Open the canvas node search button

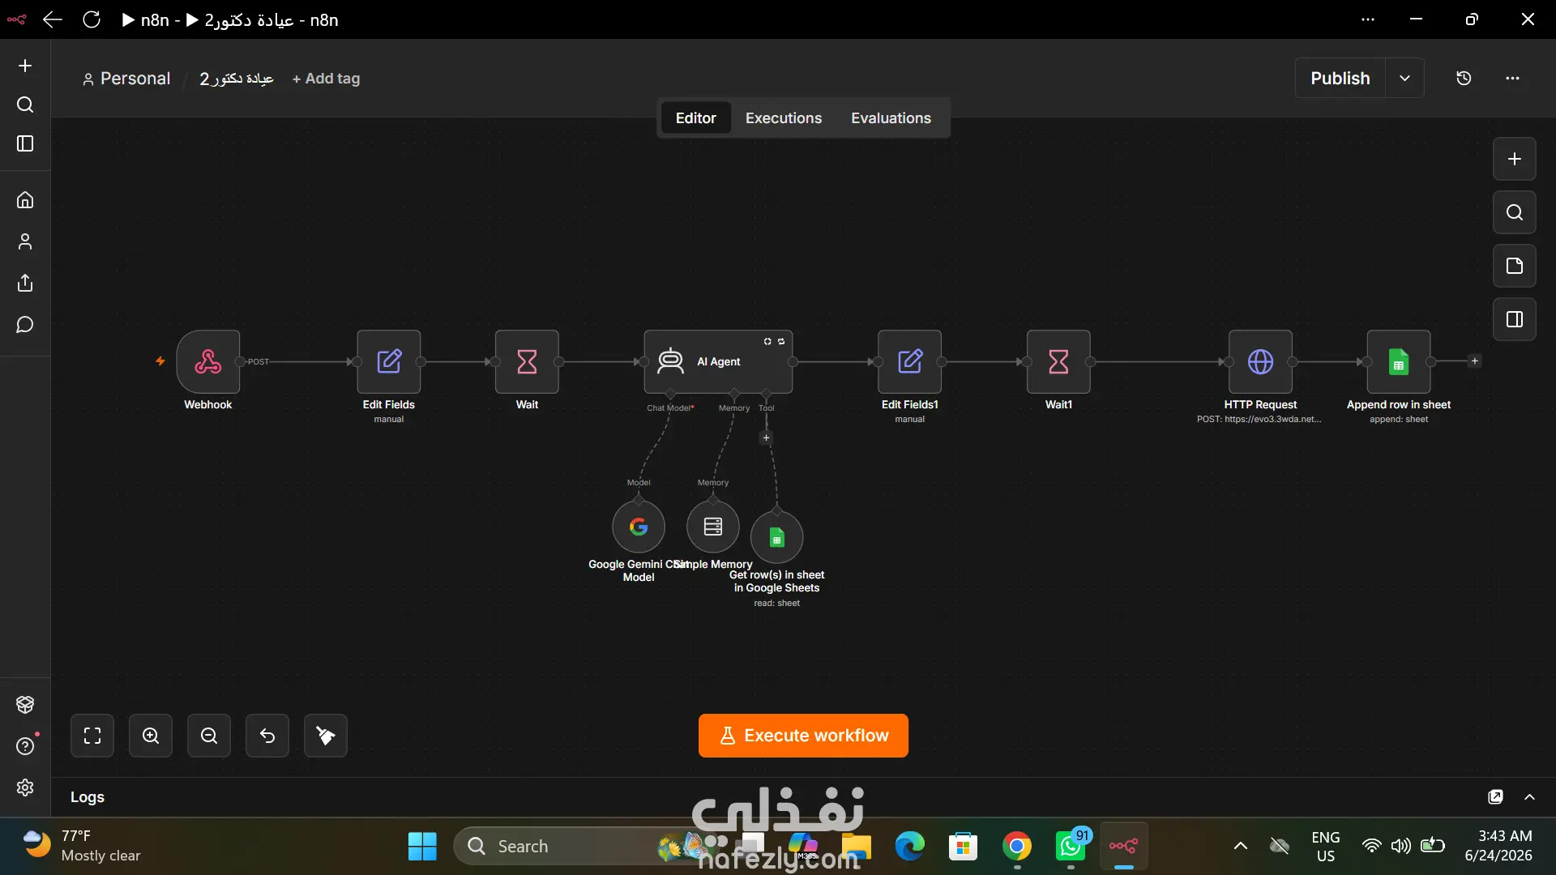tap(1515, 212)
